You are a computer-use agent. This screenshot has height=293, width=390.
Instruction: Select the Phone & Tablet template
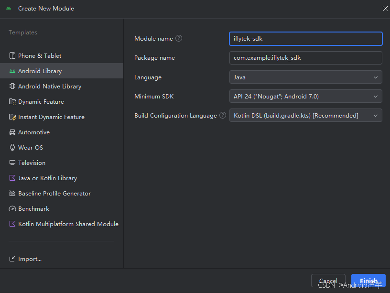coord(62,56)
